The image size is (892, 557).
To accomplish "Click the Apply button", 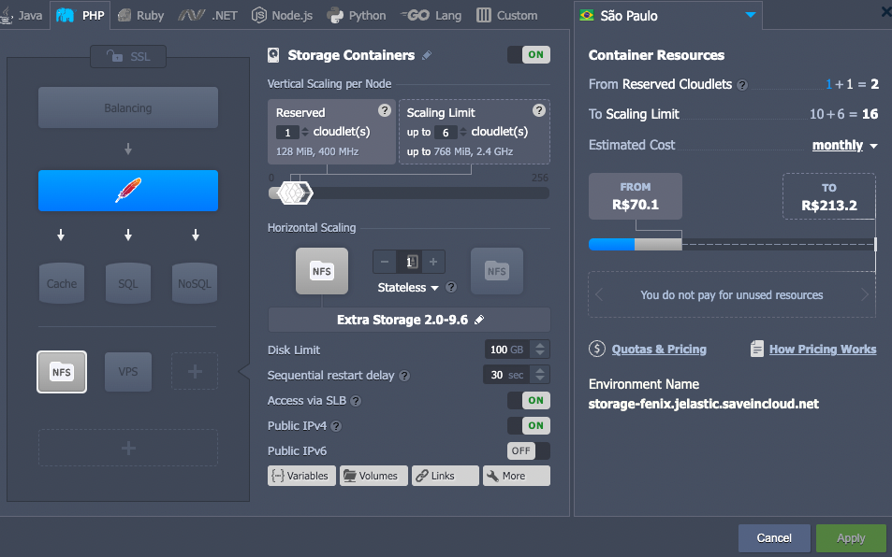I will [x=850, y=537].
